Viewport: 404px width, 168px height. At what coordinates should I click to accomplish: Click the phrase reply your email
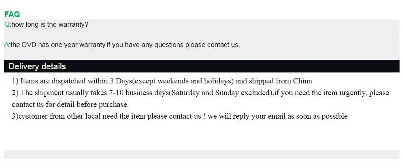click(x=249, y=116)
